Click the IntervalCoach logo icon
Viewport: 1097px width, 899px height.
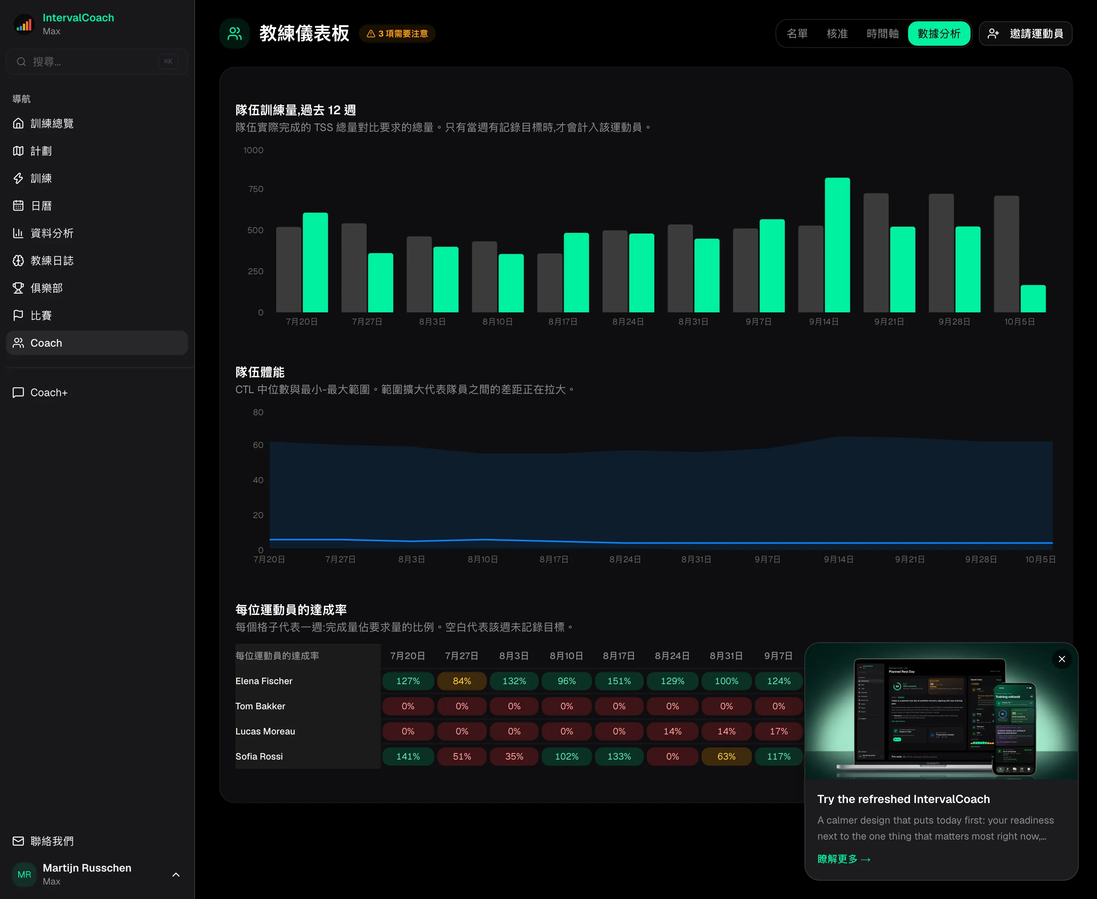point(24,24)
